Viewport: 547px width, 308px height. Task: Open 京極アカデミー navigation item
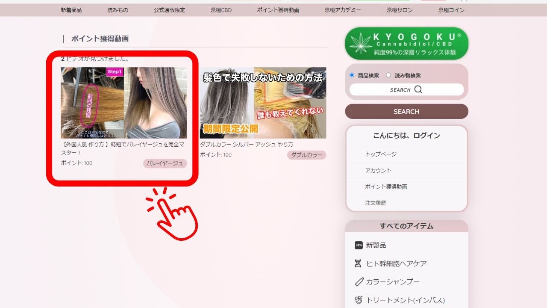tap(343, 10)
